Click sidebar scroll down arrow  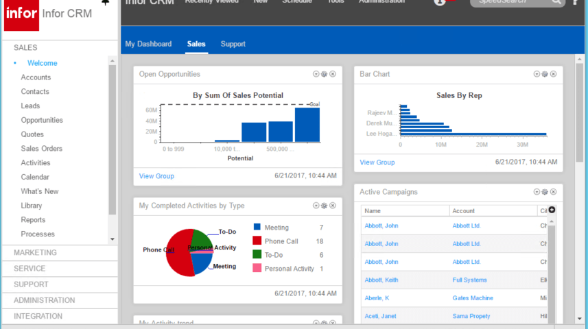[x=112, y=239]
